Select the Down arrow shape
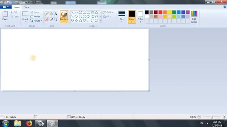Image resolution: width=227 pixels, height=127 pixels. (x=72, y=20)
